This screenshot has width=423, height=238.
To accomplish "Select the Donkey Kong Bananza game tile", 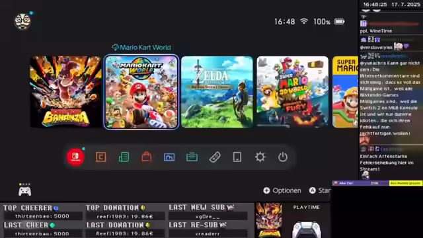I will 65,92.
